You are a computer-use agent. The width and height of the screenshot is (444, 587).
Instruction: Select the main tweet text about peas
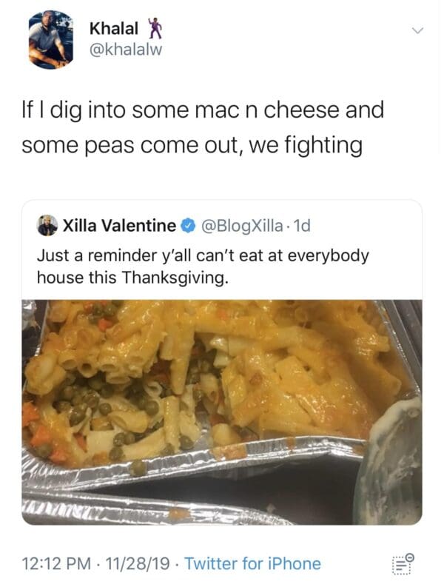[203, 127]
